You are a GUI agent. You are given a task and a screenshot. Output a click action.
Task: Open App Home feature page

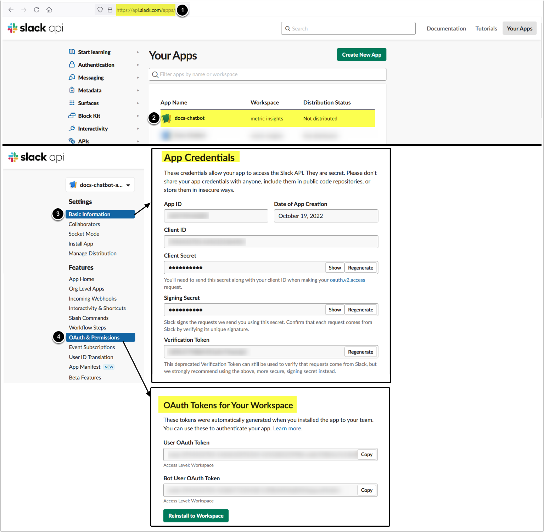(82, 279)
